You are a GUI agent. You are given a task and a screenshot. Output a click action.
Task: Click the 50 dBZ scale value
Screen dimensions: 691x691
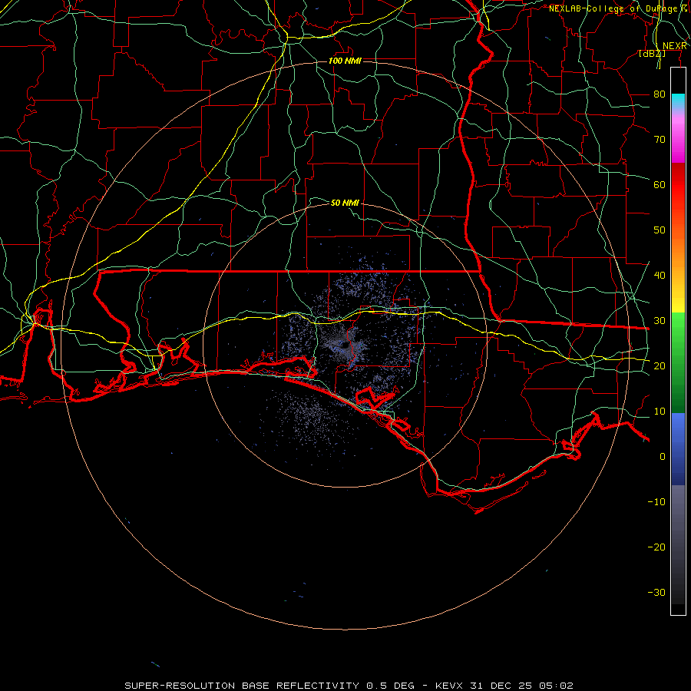coord(660,230)
